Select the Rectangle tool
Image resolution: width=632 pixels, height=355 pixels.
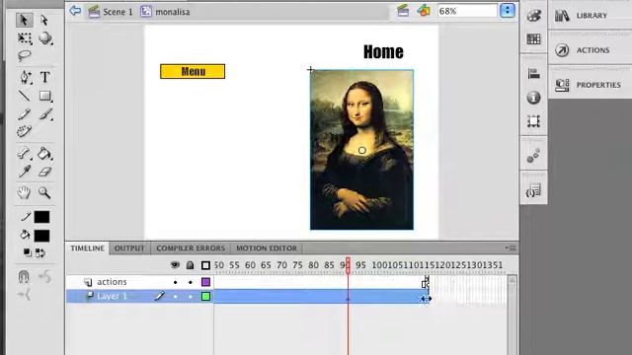pos(45,96)
